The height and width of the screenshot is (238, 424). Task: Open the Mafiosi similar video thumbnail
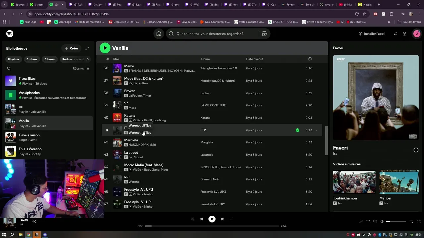click(x=399, y=182)
